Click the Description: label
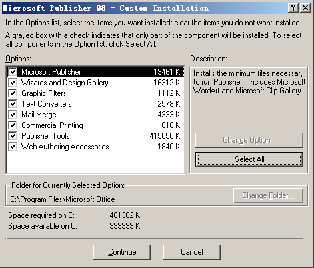314x268 pixels. point(209,59)
